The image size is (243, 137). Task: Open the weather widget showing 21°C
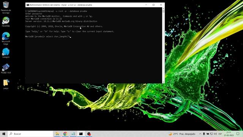tap(182, 134)
